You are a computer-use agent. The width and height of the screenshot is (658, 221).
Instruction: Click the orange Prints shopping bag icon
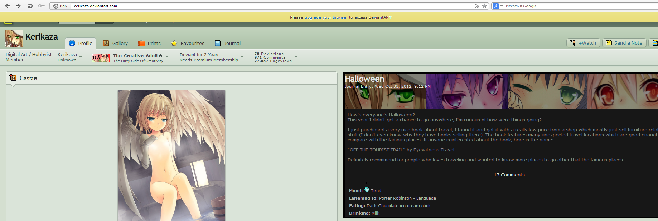coord(141,43)
